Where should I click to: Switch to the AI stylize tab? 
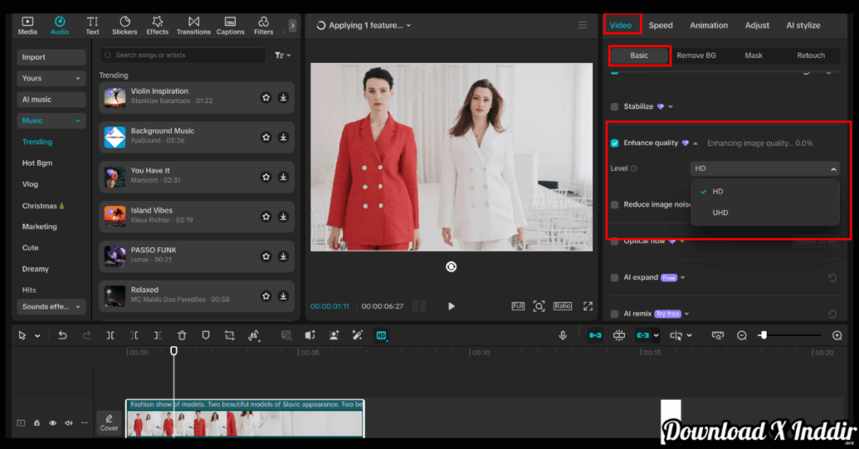(803, 25)
